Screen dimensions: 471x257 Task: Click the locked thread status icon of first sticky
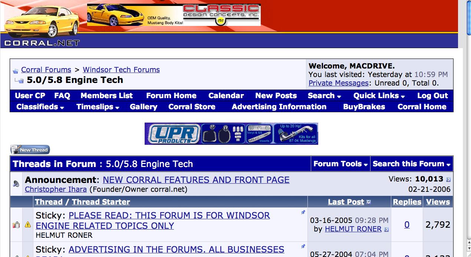16,224
